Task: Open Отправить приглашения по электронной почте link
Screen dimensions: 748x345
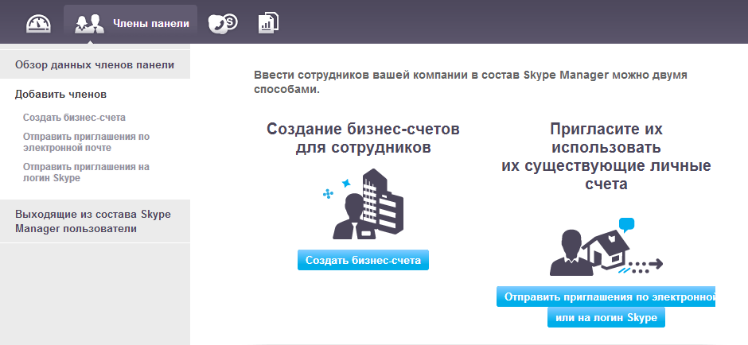Action: [87, 142]
